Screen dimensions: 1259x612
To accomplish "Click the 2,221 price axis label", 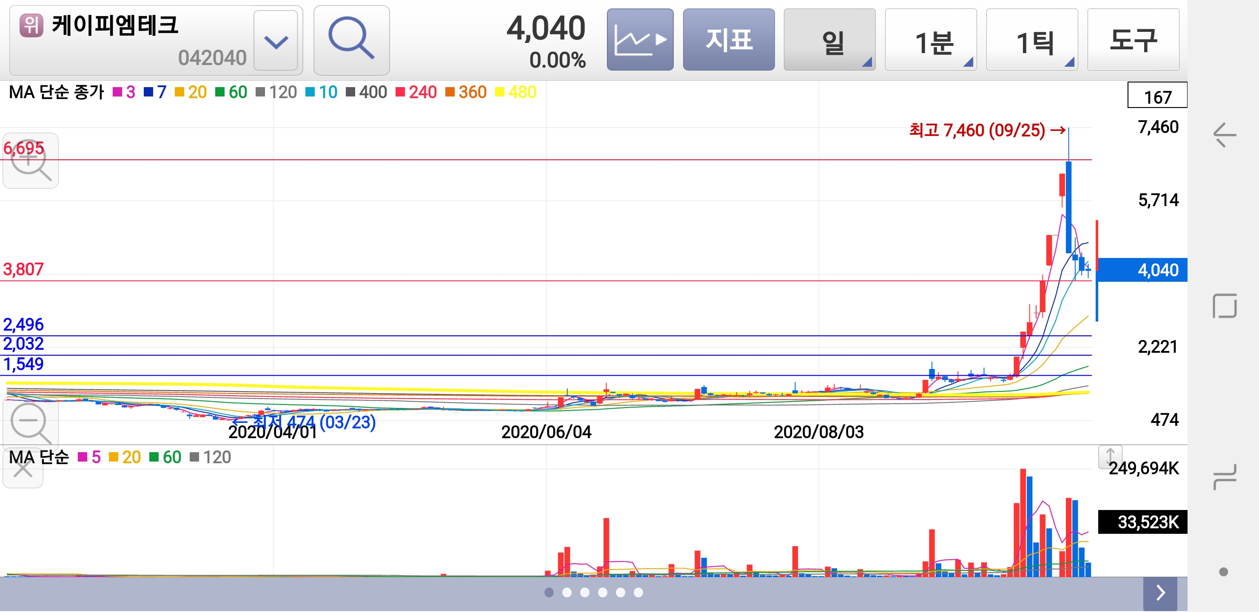I will 1158,347.
